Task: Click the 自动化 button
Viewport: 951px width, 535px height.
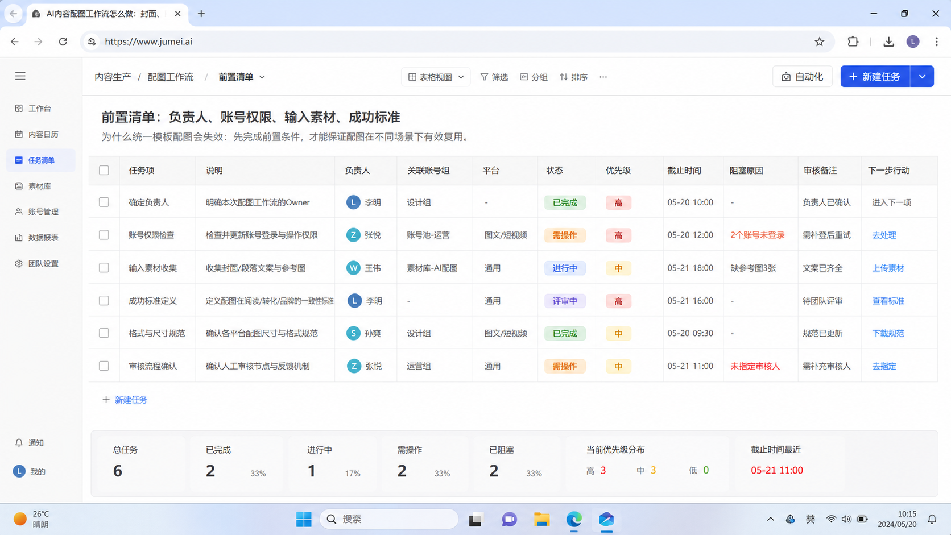Action: click(802, 76)
